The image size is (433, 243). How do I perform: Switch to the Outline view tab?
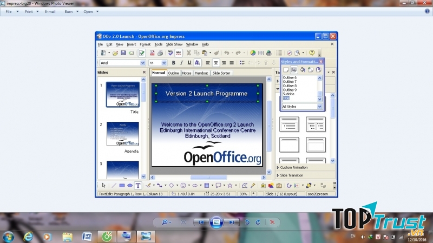[x=173, y=73]
